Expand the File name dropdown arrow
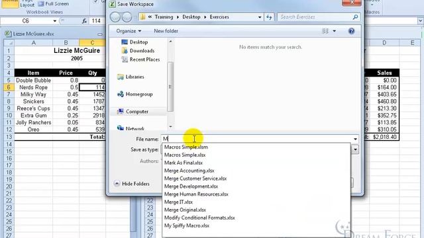Screen dimensions: 424x238 [355, 139]
